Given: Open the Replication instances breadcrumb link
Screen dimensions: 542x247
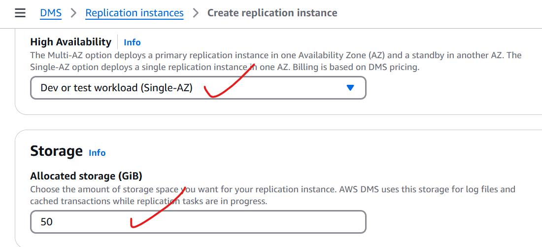Looking at the screenshot, I should click(x=135, y=13).
